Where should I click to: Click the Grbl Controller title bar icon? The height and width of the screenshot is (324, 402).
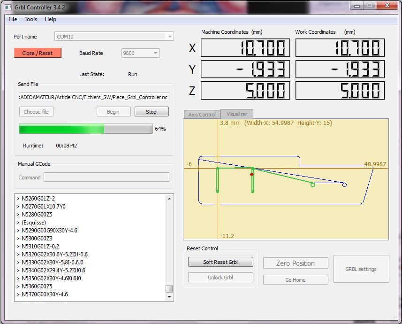tap(8, 7)
